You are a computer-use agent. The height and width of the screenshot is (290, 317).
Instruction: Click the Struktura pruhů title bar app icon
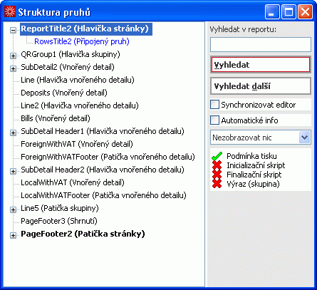[x=10, y=11]
